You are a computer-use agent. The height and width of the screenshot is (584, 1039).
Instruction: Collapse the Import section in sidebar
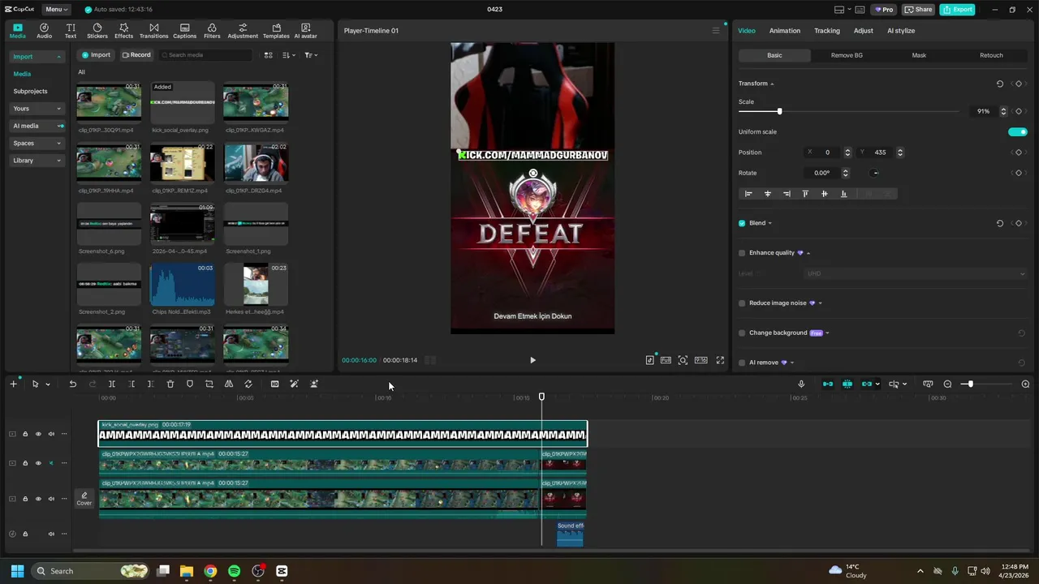[37, 57]
